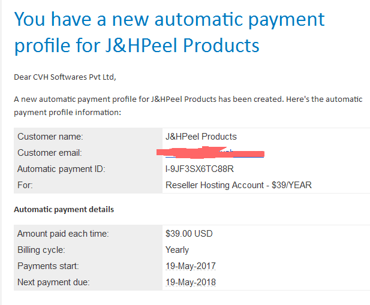Click the $39.00 USD amount value
The width and height of the screenshot is (370, 305).
tap(189, 234)
